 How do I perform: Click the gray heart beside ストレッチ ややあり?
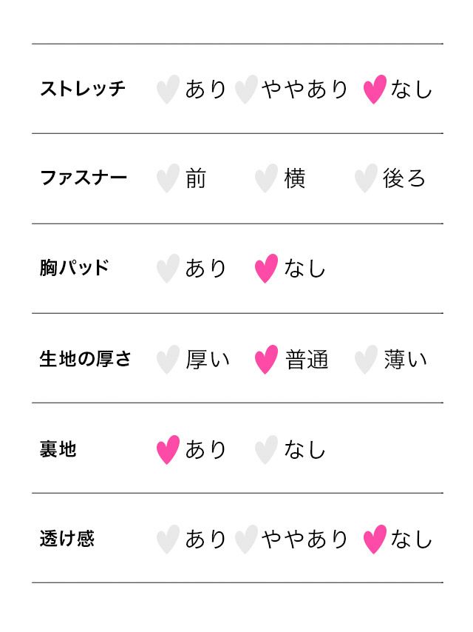point(245,89)
